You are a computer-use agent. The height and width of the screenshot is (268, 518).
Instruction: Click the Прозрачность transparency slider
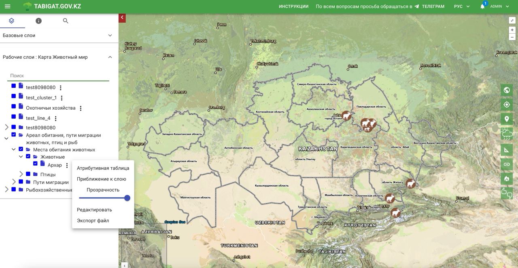pyautogui.click(x=103, y=198)
